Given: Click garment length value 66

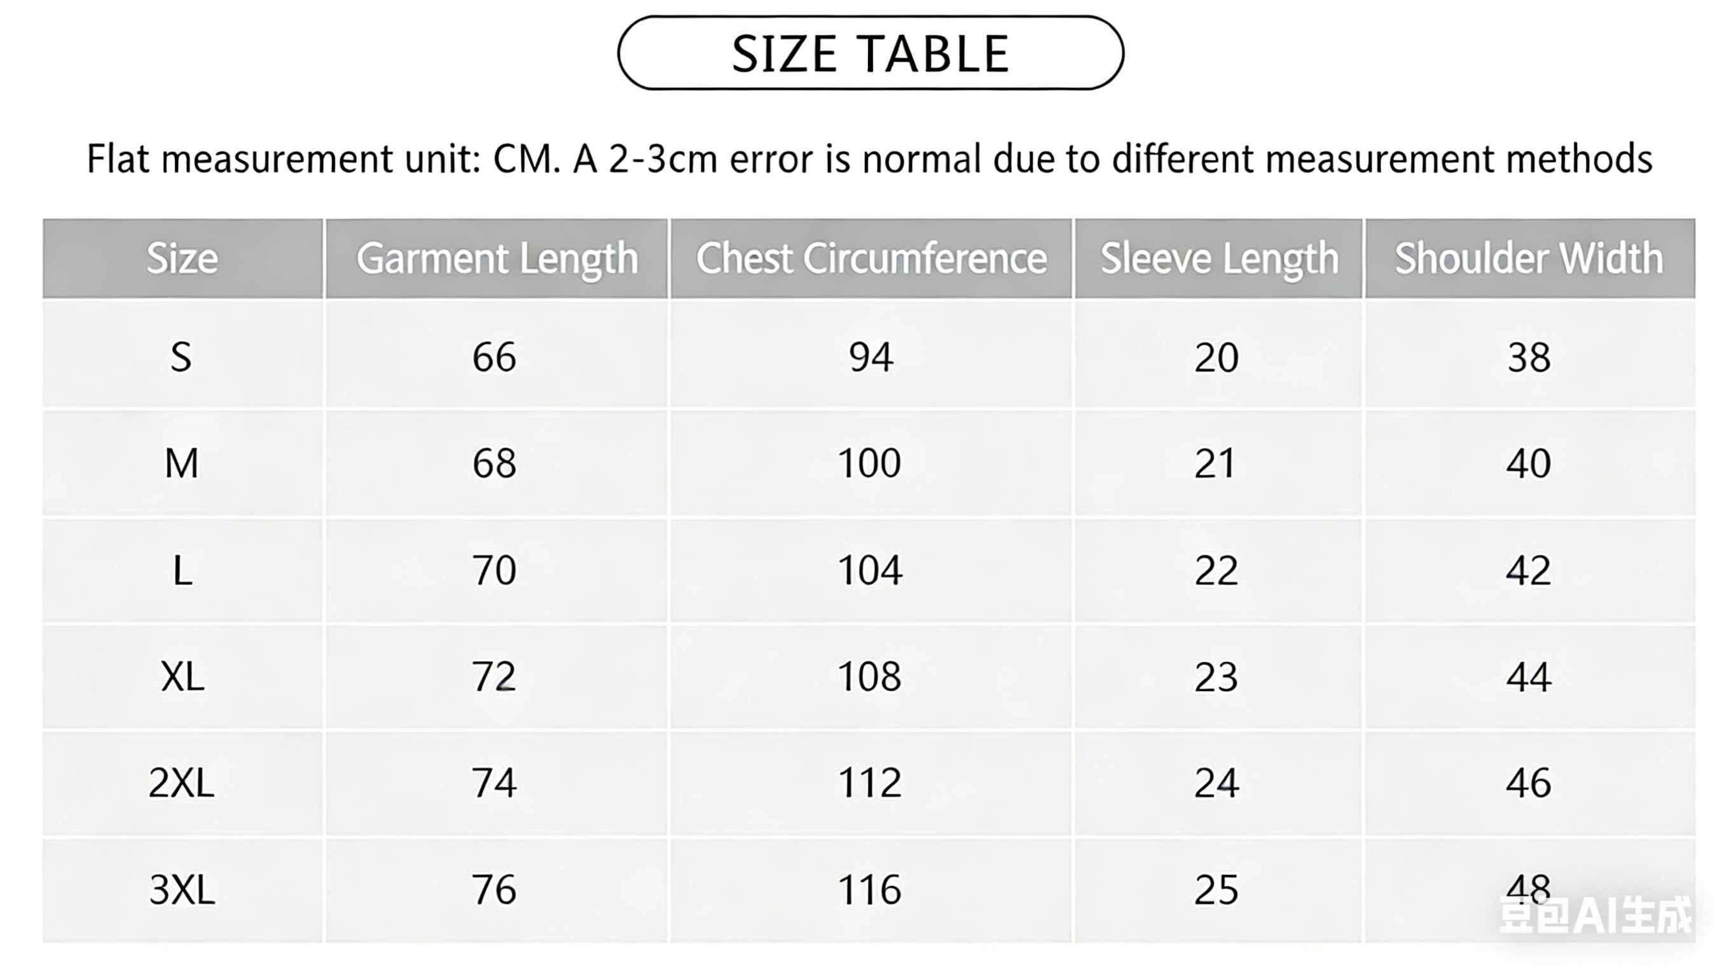Looking at the screenshot, I should [494, 357].
